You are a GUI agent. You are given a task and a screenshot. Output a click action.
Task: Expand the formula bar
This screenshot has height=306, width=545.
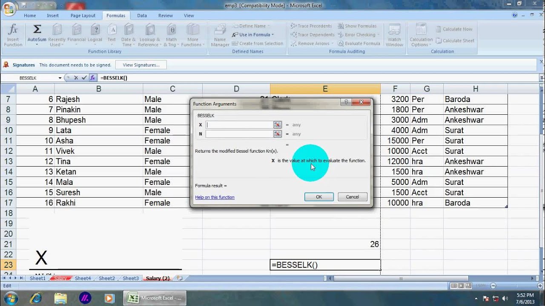tap(542, 78)
